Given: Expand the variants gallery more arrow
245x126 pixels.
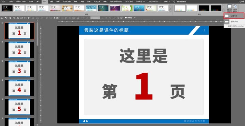Looking at the screenshot, I should pos(224,11).
